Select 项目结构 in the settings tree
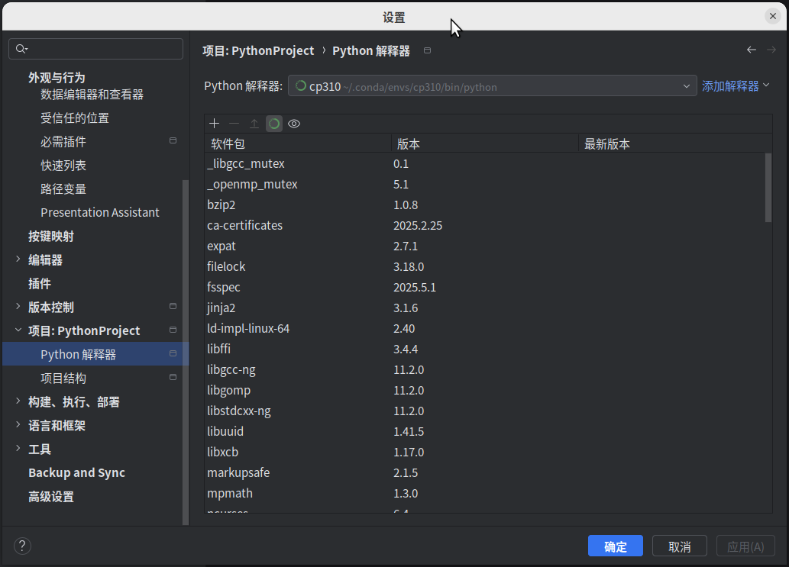The height and width of the screenshot is (567, 789). [x=63, y=378]
